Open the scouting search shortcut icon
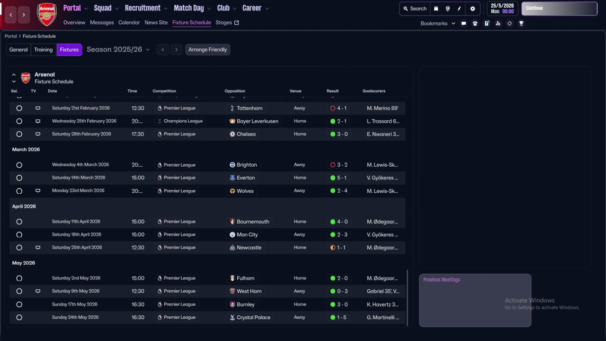 pos(498,23)
